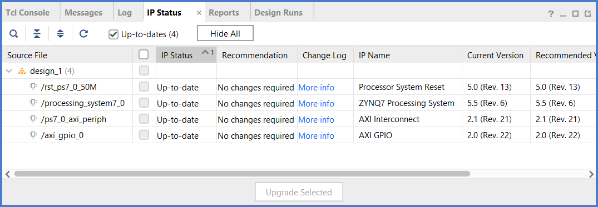Click the /processing_system7_0 IP icon
Viewport: 598px width, 207px height.
[33, 103]
